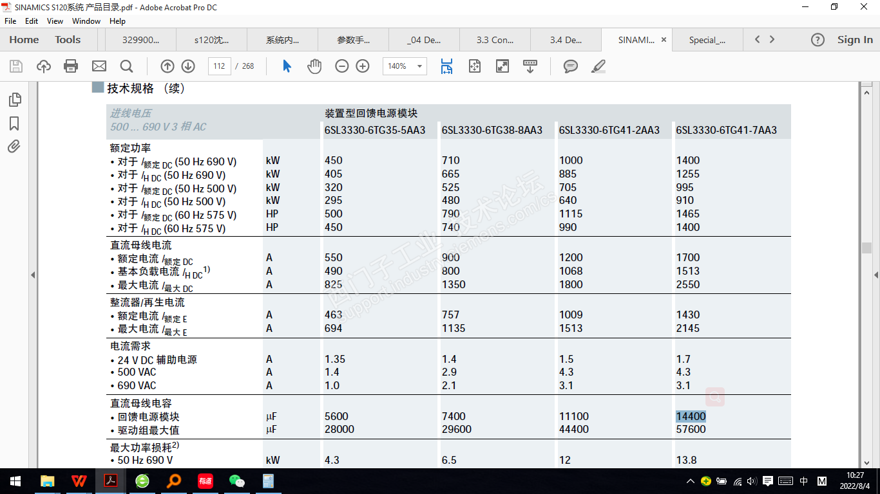Click the page number field showing 112
The image size is (880, 494).
click(220, 66)
